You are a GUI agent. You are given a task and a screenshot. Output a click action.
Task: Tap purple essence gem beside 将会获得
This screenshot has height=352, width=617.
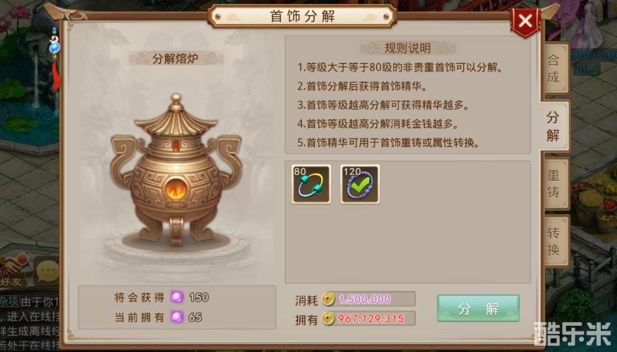click(x=177, y=297)
